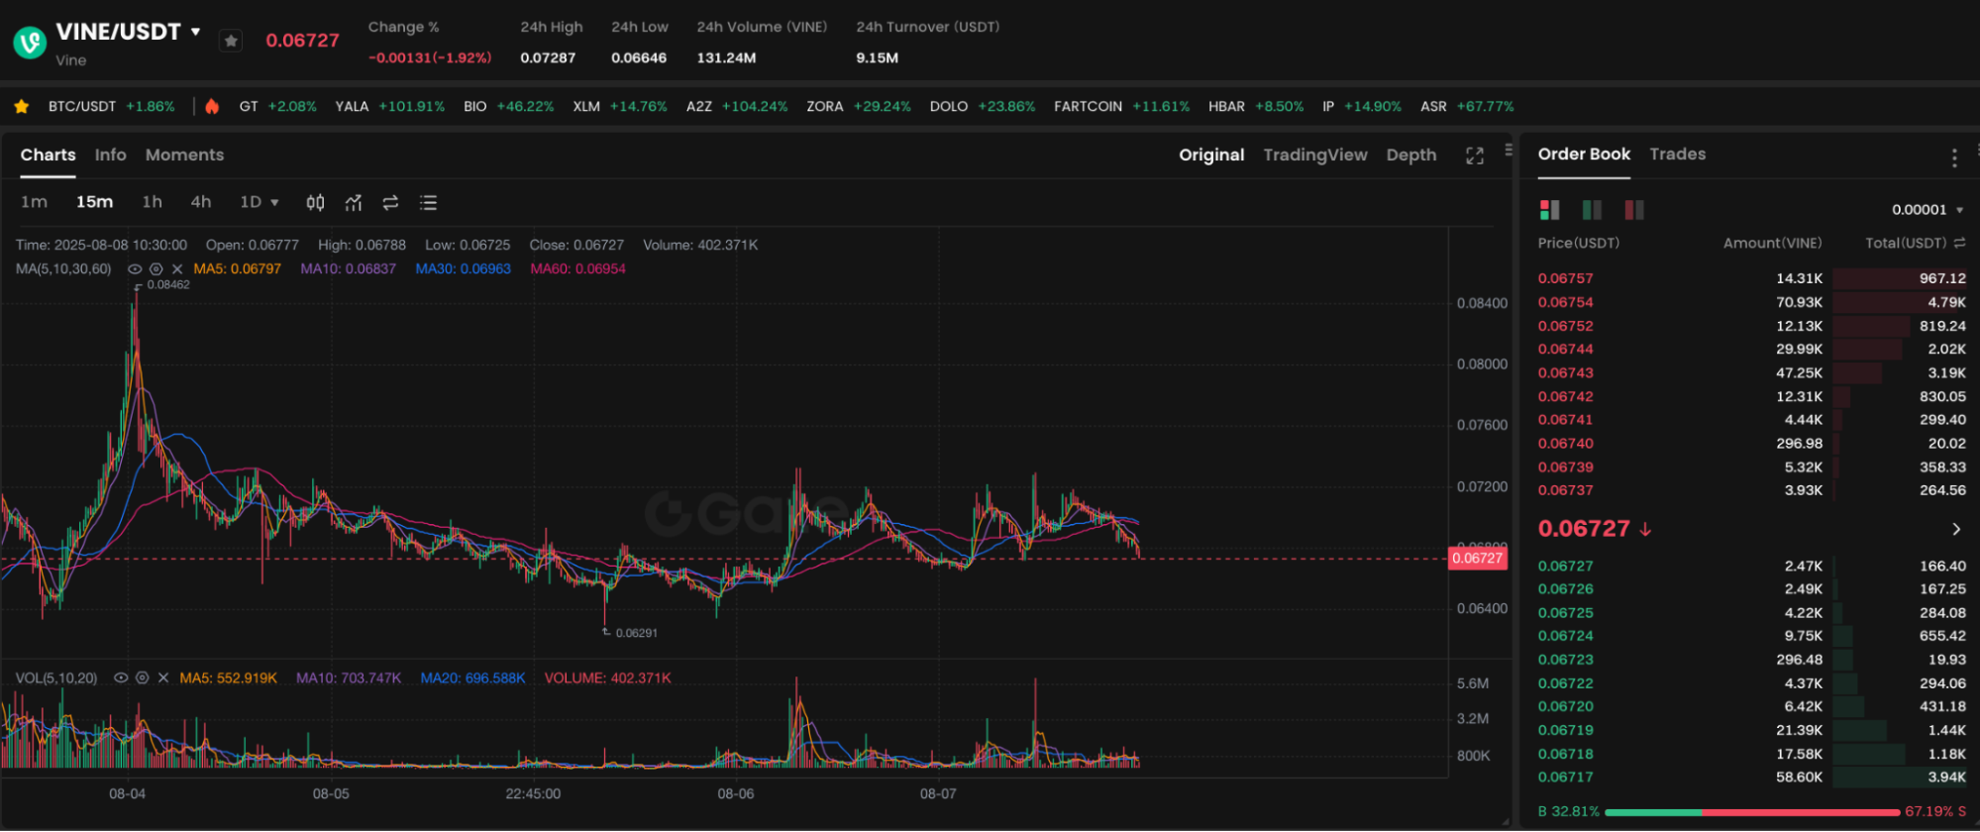The image size is (1980, 832).
Task: Remove the MA indicator
Action: tap(177, 269)
